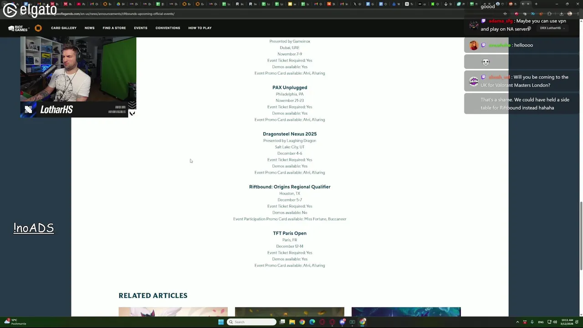Click 'Presented by Laughing Dragon' text
583x328 pixels.
point(290,141)
